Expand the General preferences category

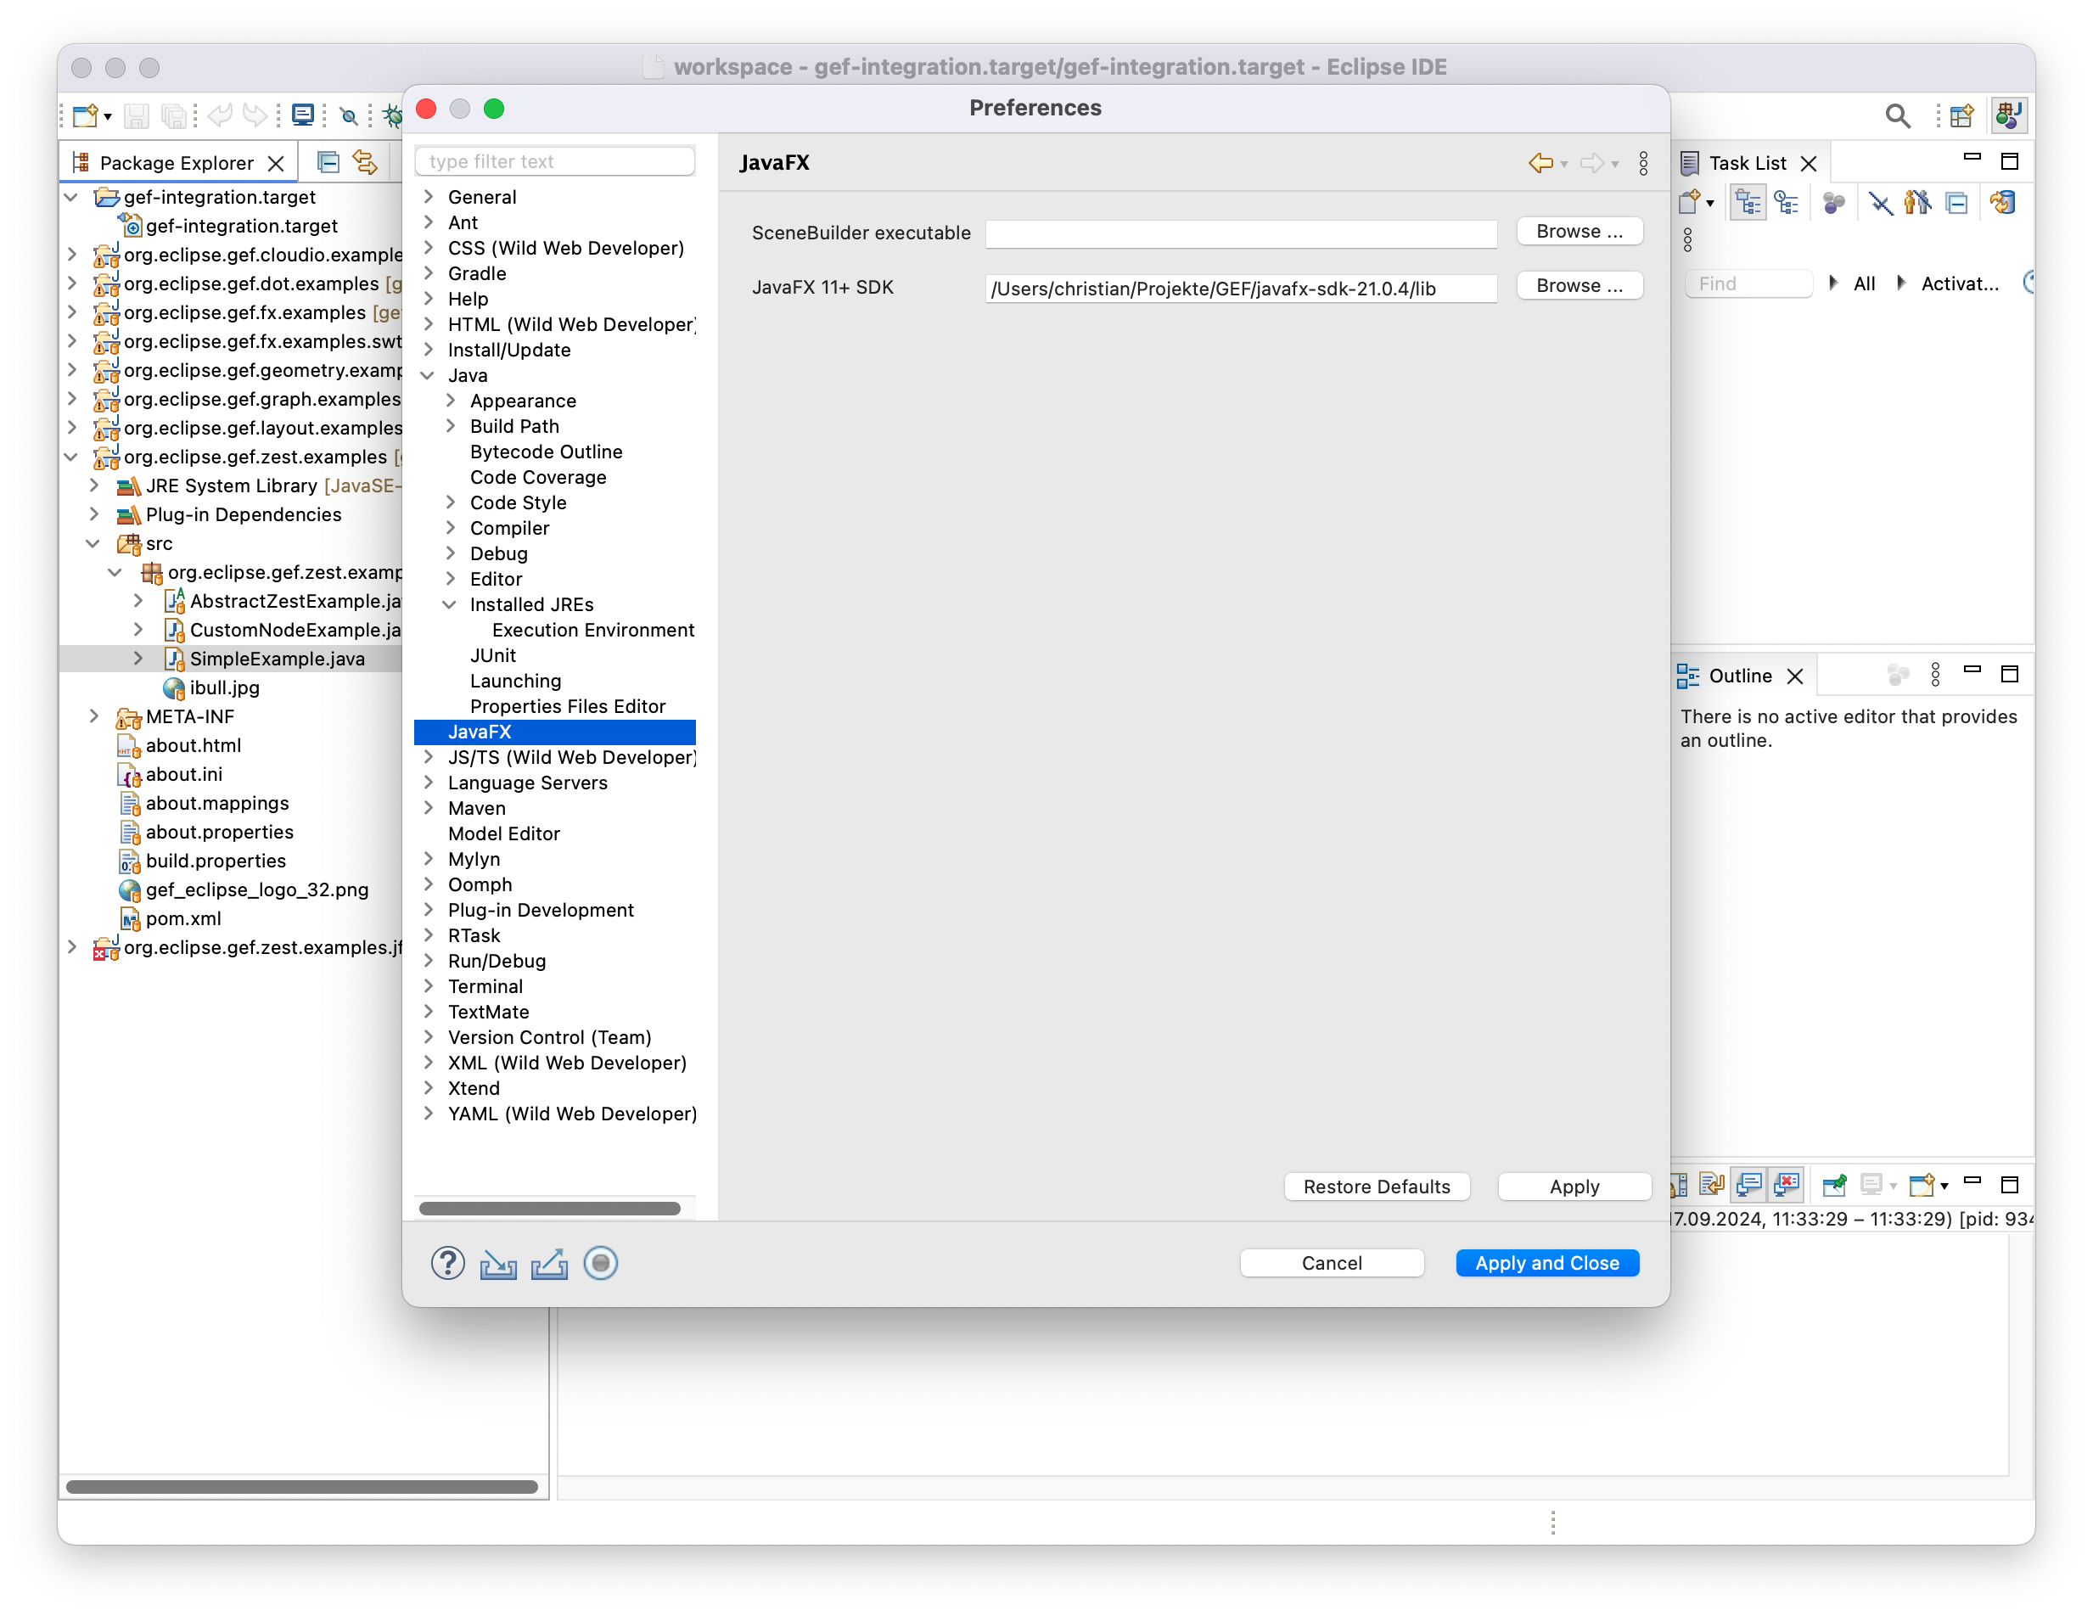click(x=429, y=197)
